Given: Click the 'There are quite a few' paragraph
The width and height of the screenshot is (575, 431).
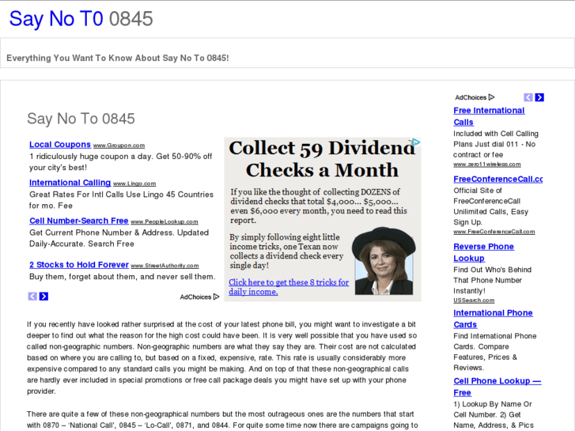Looking at the screenshot, I should pos(222,420).
